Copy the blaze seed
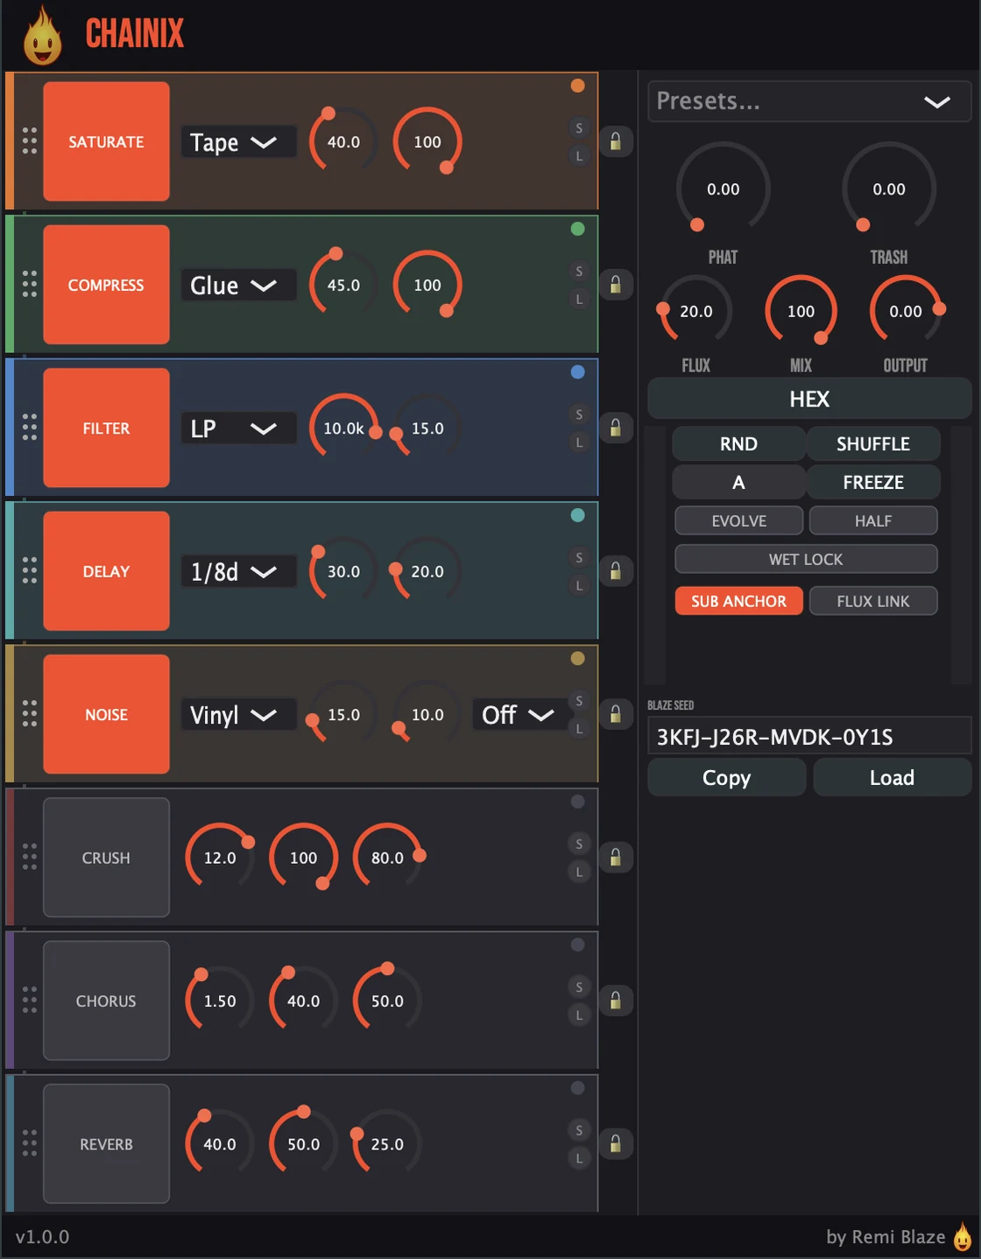This screenshot has width=981, height=1259. pos(726,777)
